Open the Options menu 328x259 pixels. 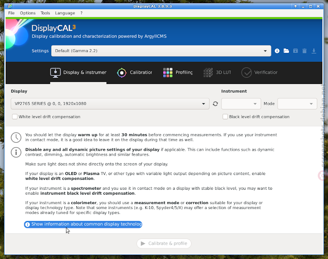click(28, 13)
